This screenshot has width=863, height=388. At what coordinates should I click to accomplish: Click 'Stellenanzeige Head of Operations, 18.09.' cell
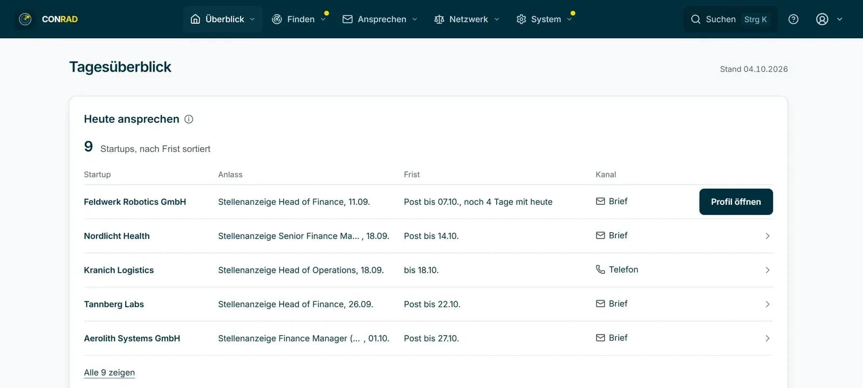point(301,270)
